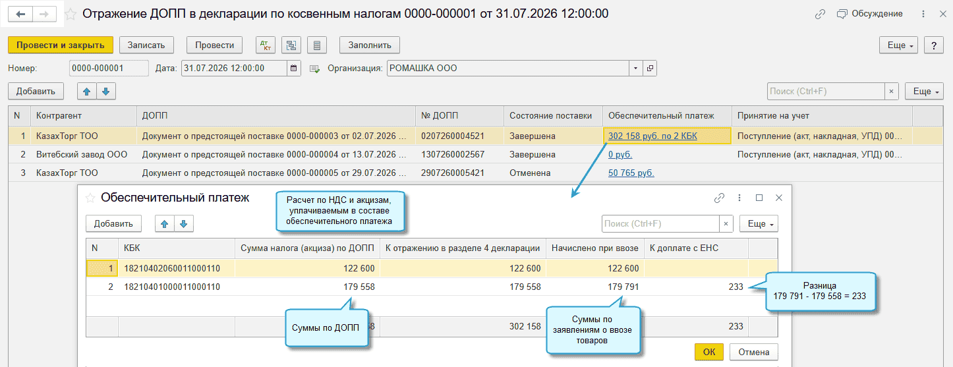Image resolution: width=953 pixels, height=367 pixels.
Task: Open three-dot menu in Обеспечительный платеж dialog
Action: click(740, 197)
